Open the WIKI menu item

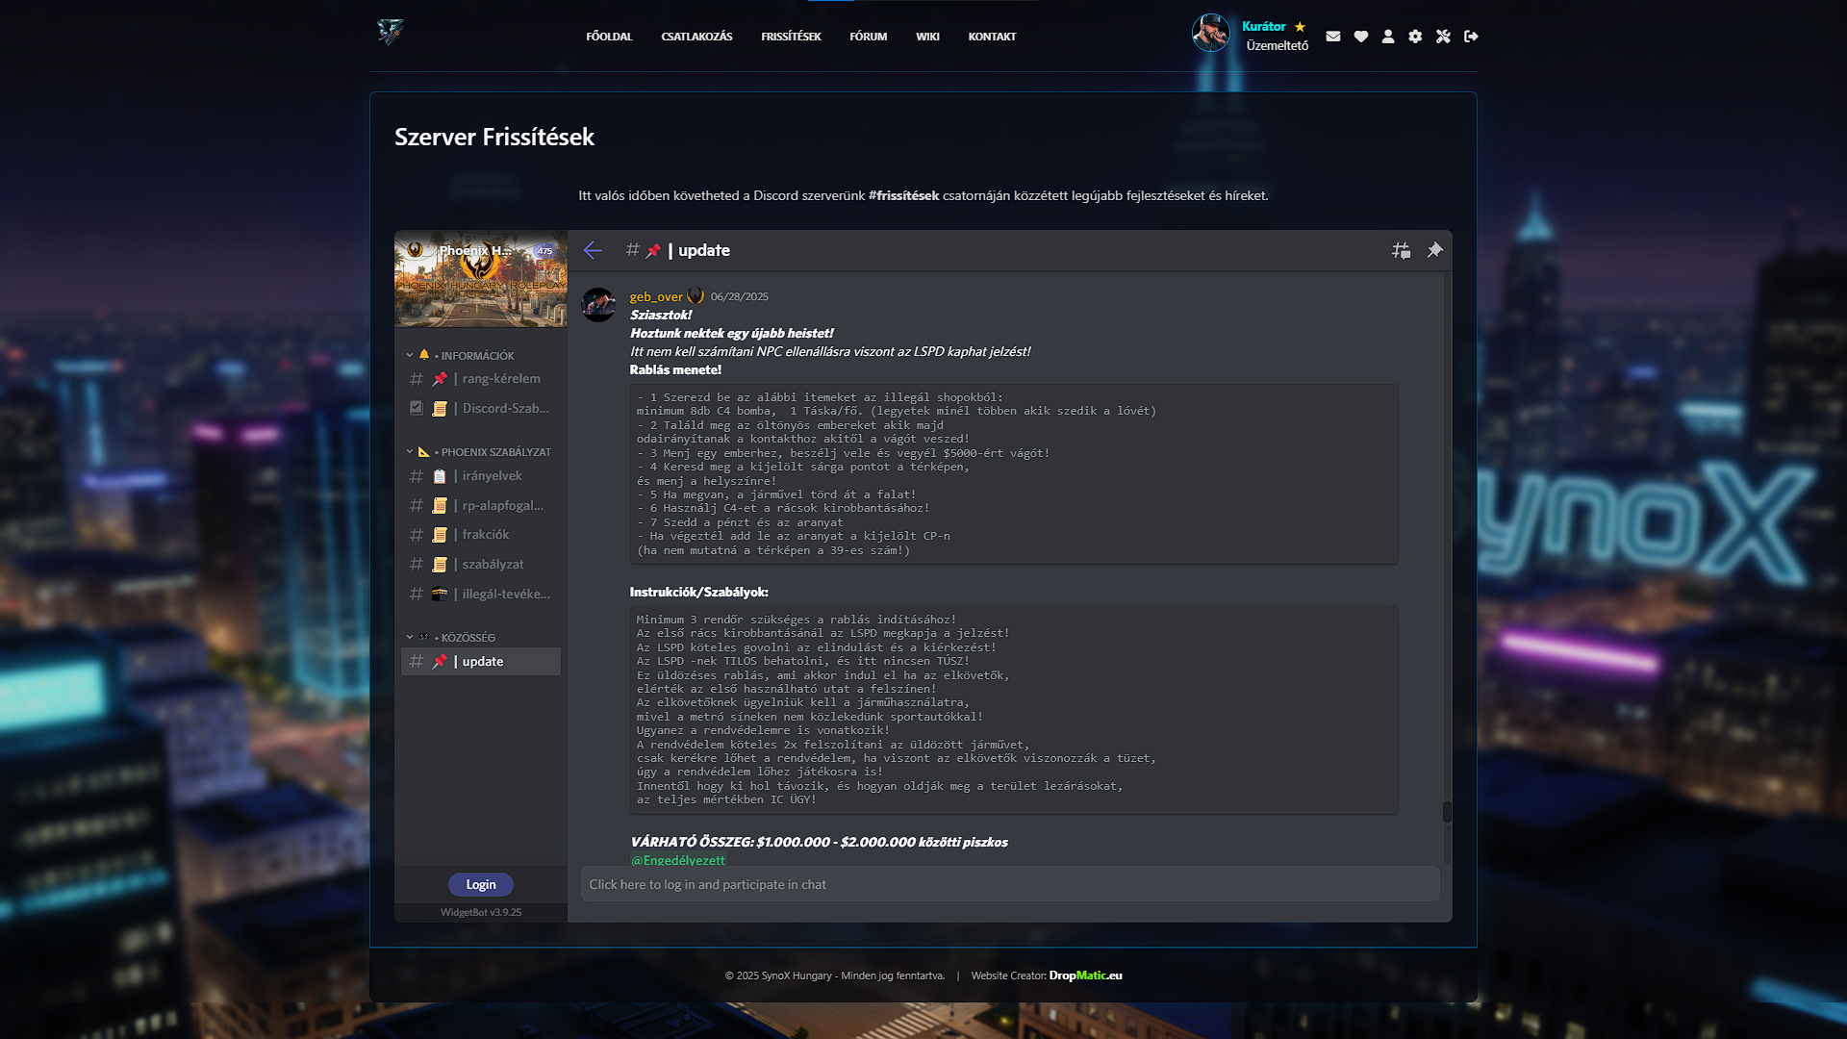tap(927, 37)
